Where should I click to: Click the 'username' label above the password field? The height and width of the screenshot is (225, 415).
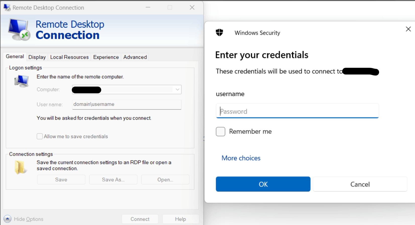[230, 94]
